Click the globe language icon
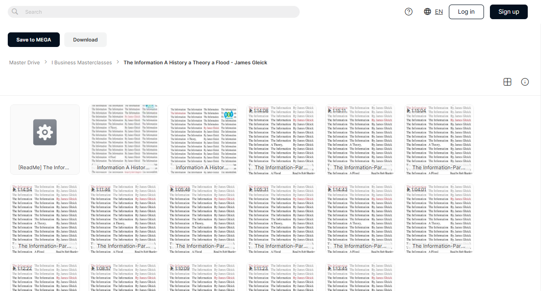 (x=427, y=12)
